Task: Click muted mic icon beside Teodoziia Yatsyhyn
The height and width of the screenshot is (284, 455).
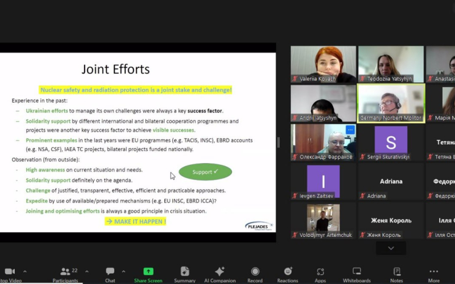Action: tap(362, 79)
